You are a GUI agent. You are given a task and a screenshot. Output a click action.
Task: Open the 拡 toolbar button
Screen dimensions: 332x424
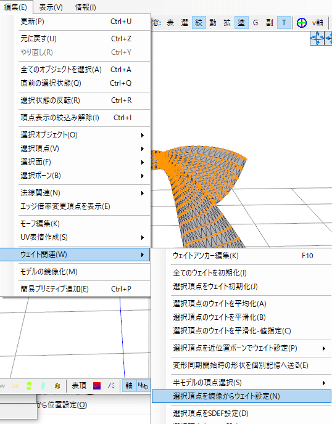coord(227,23)
